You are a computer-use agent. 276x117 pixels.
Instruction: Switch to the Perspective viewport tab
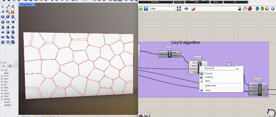coord(26,116)
